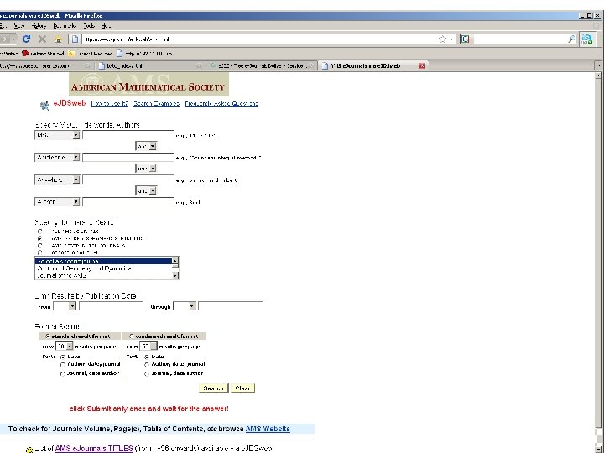Click the smiley icon beside AMS eJournals TITLES
Screen dimensions: 604x453
click(29, 449)
